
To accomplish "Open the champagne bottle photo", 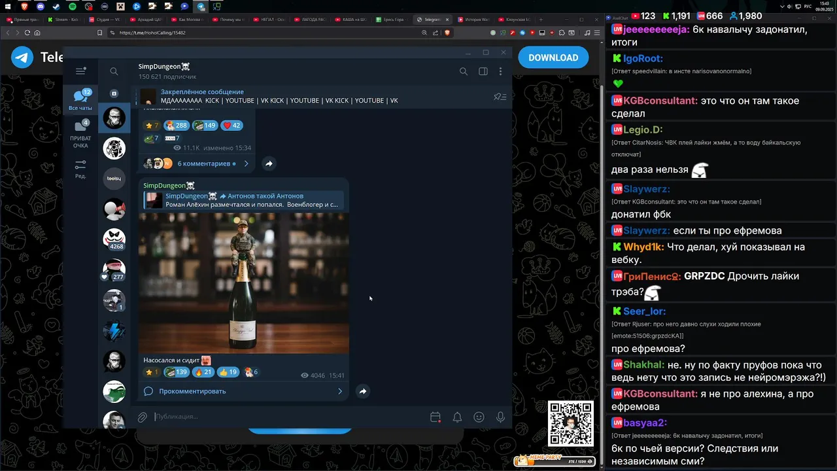I will 243,283.
